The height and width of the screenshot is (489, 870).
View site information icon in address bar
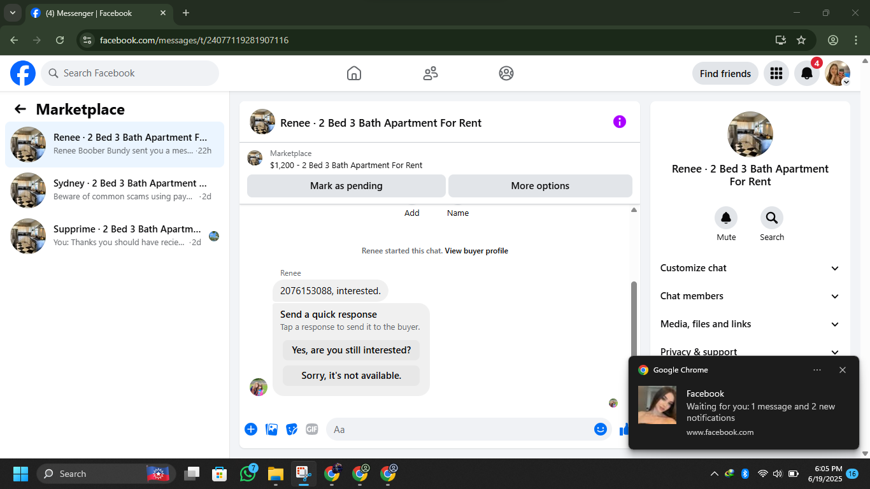(x=88, y=40)
